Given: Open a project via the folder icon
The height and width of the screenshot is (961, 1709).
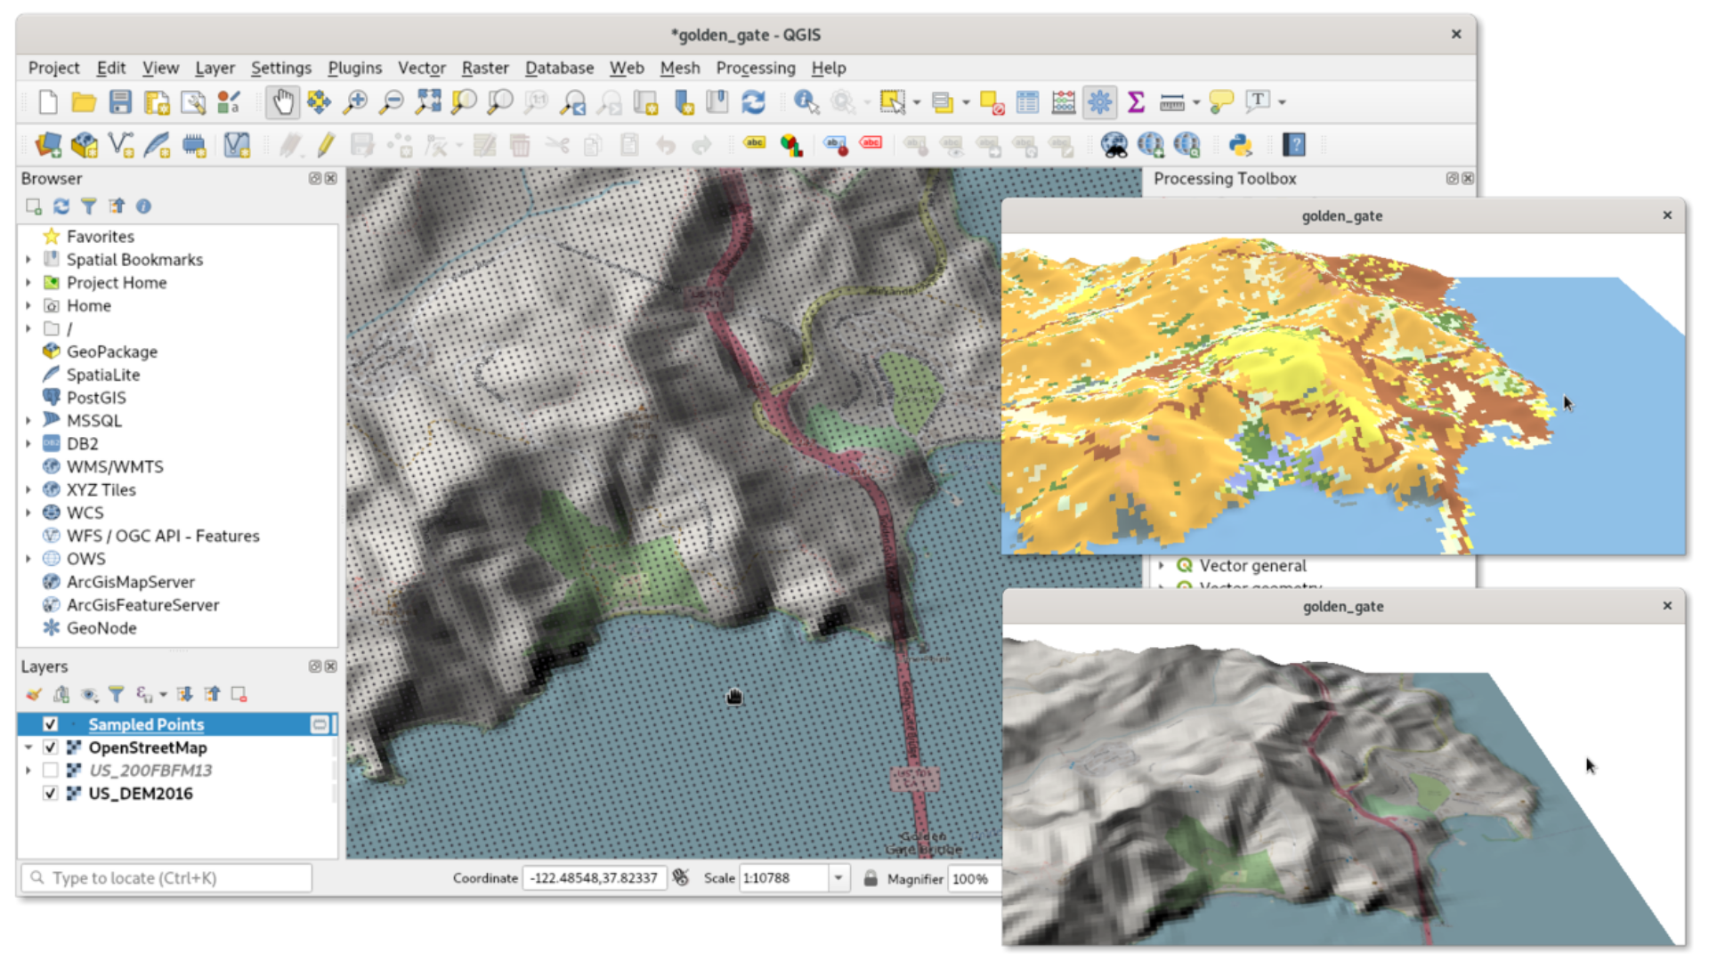Looking at the screenshot, I should (x=84, y=102).
